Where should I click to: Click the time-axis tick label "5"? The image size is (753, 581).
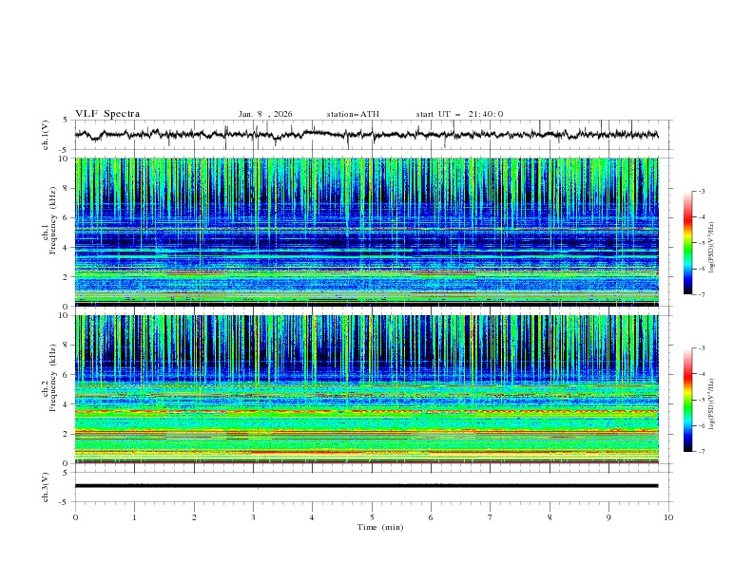pos(372,517)
